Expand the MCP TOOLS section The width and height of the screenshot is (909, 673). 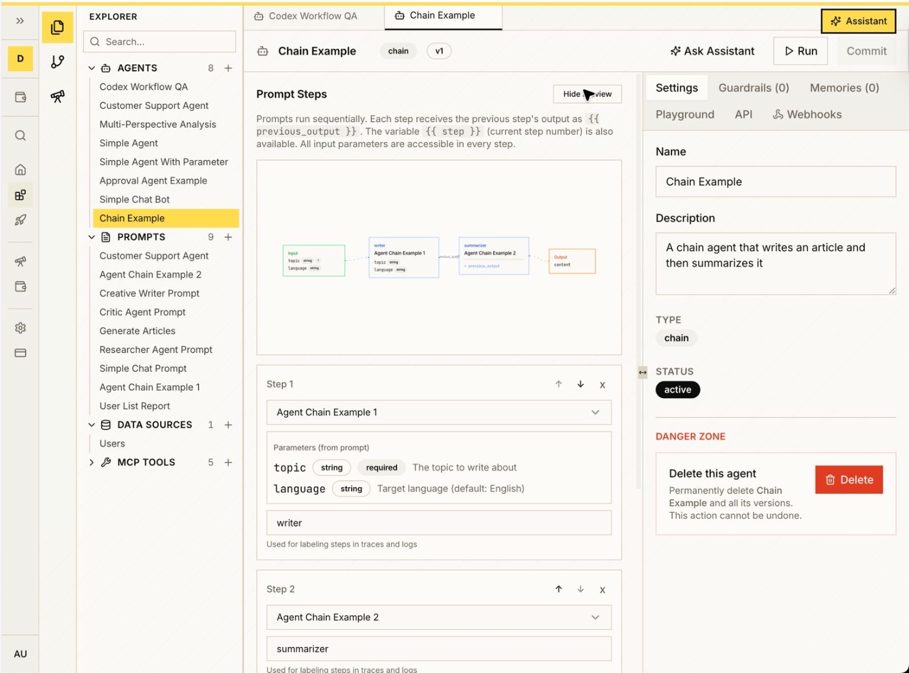click(92, 462)
